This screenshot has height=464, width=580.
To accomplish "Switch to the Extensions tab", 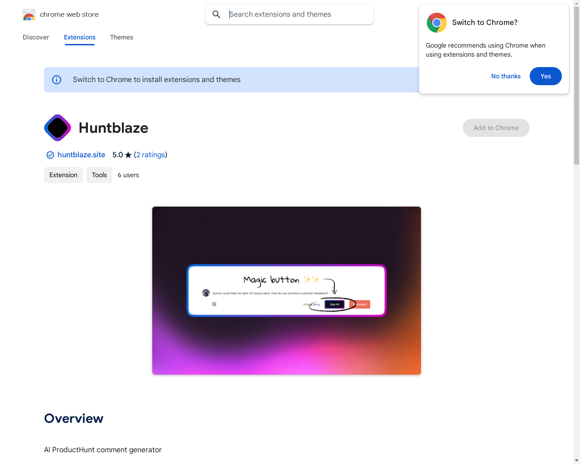I will click(80, 37).
